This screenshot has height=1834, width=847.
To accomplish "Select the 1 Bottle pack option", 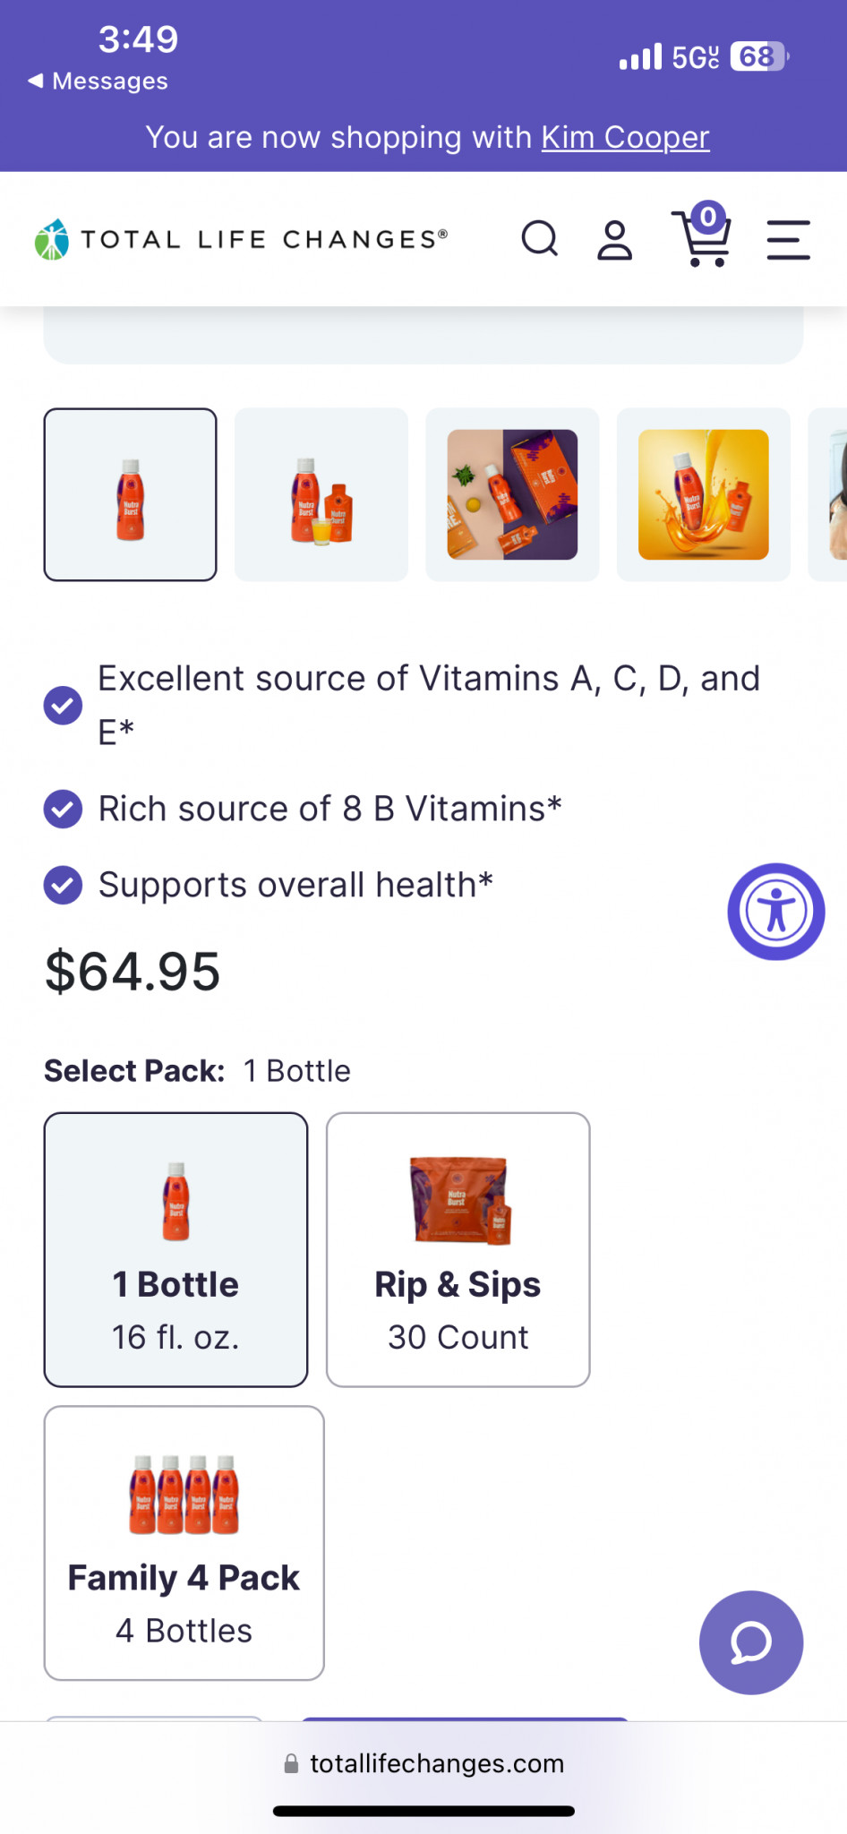I will [175, 1249].
